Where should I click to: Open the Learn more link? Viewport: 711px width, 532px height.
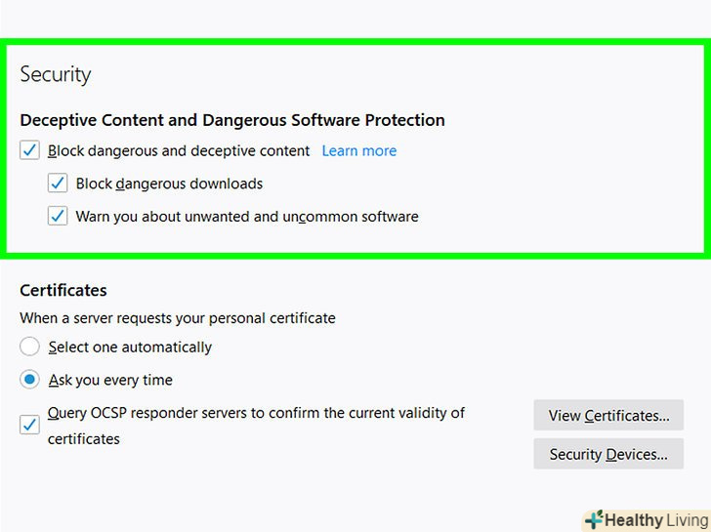click(358, 151)
